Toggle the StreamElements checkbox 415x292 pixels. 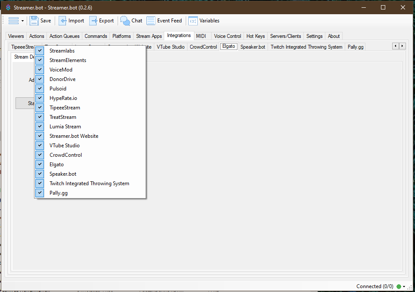click(x=40, y=60)
